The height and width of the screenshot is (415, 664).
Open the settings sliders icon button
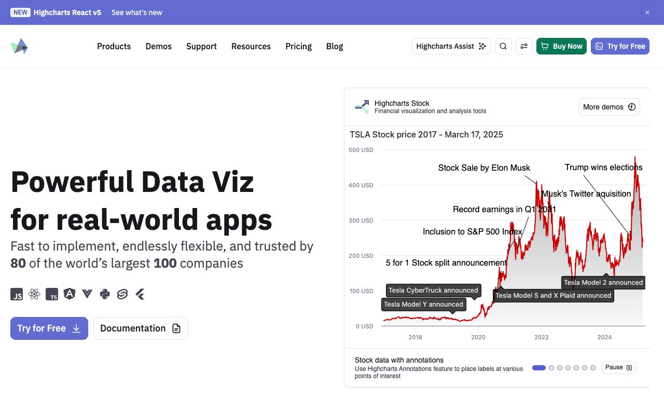point(524,46)
